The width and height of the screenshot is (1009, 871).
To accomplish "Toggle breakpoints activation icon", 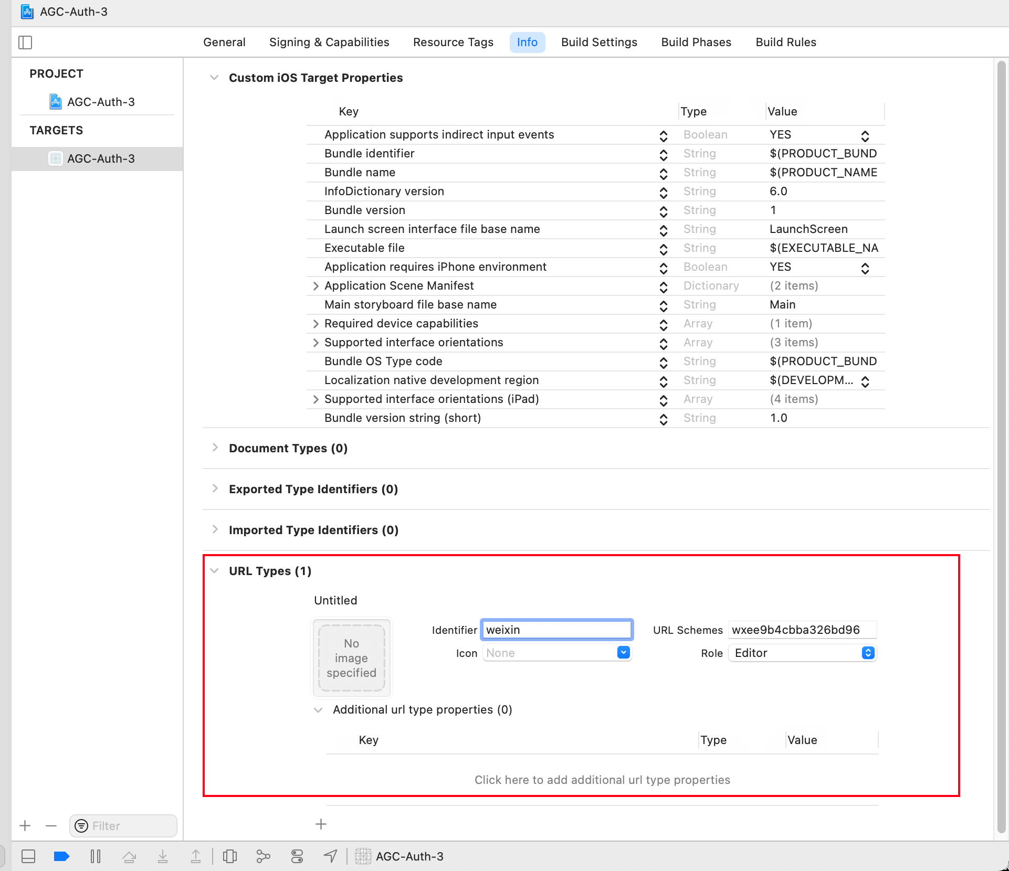I will [61, 856].
